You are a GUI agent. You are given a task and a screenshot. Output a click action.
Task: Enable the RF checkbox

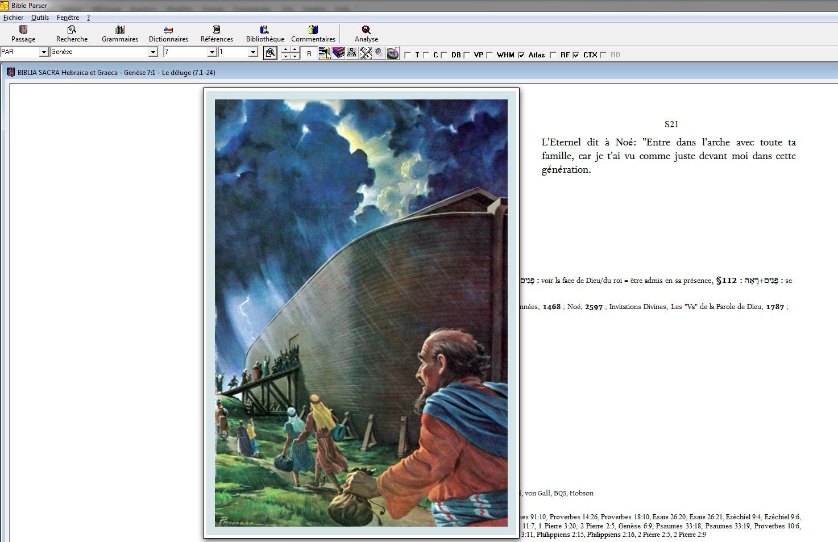[553, 55]
